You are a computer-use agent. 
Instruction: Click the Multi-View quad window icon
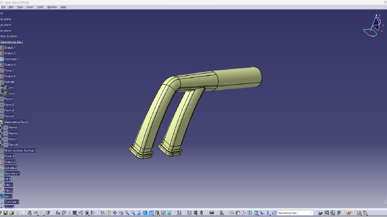tap(145, 213)
